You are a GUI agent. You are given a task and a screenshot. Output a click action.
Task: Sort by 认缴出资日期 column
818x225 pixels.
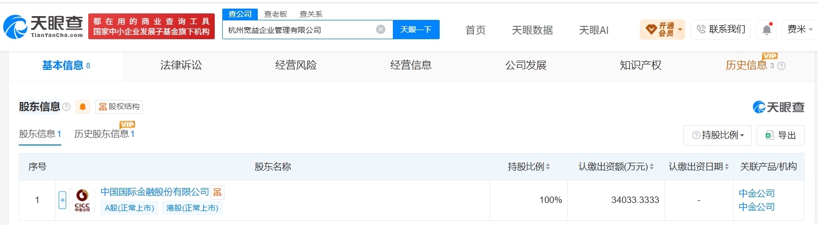coord(699,167)
